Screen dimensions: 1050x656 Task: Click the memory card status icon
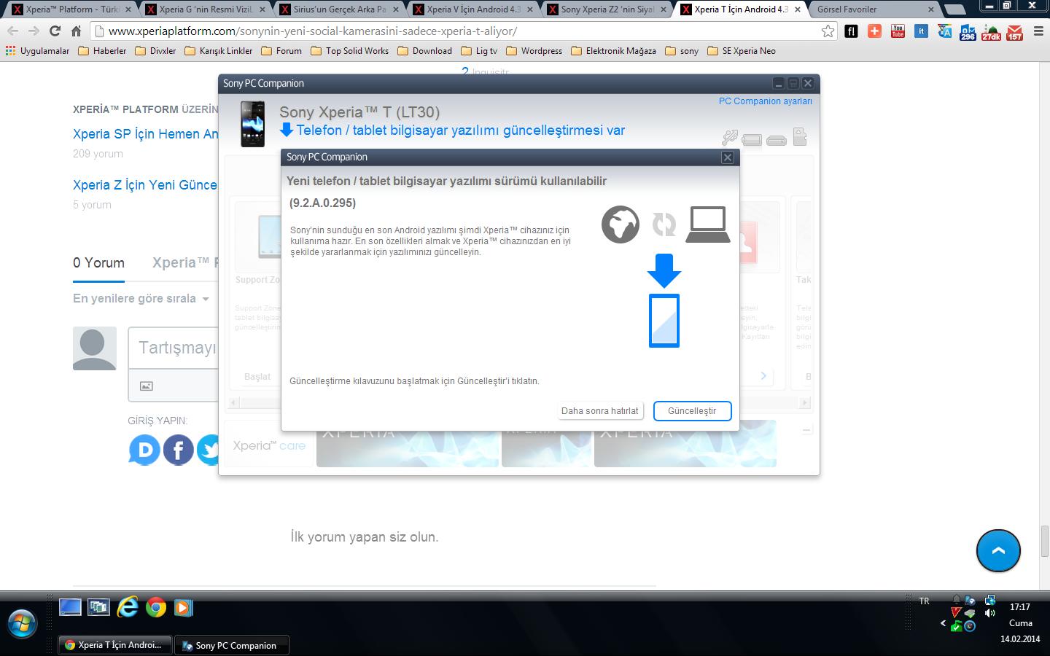pos(800,137)
